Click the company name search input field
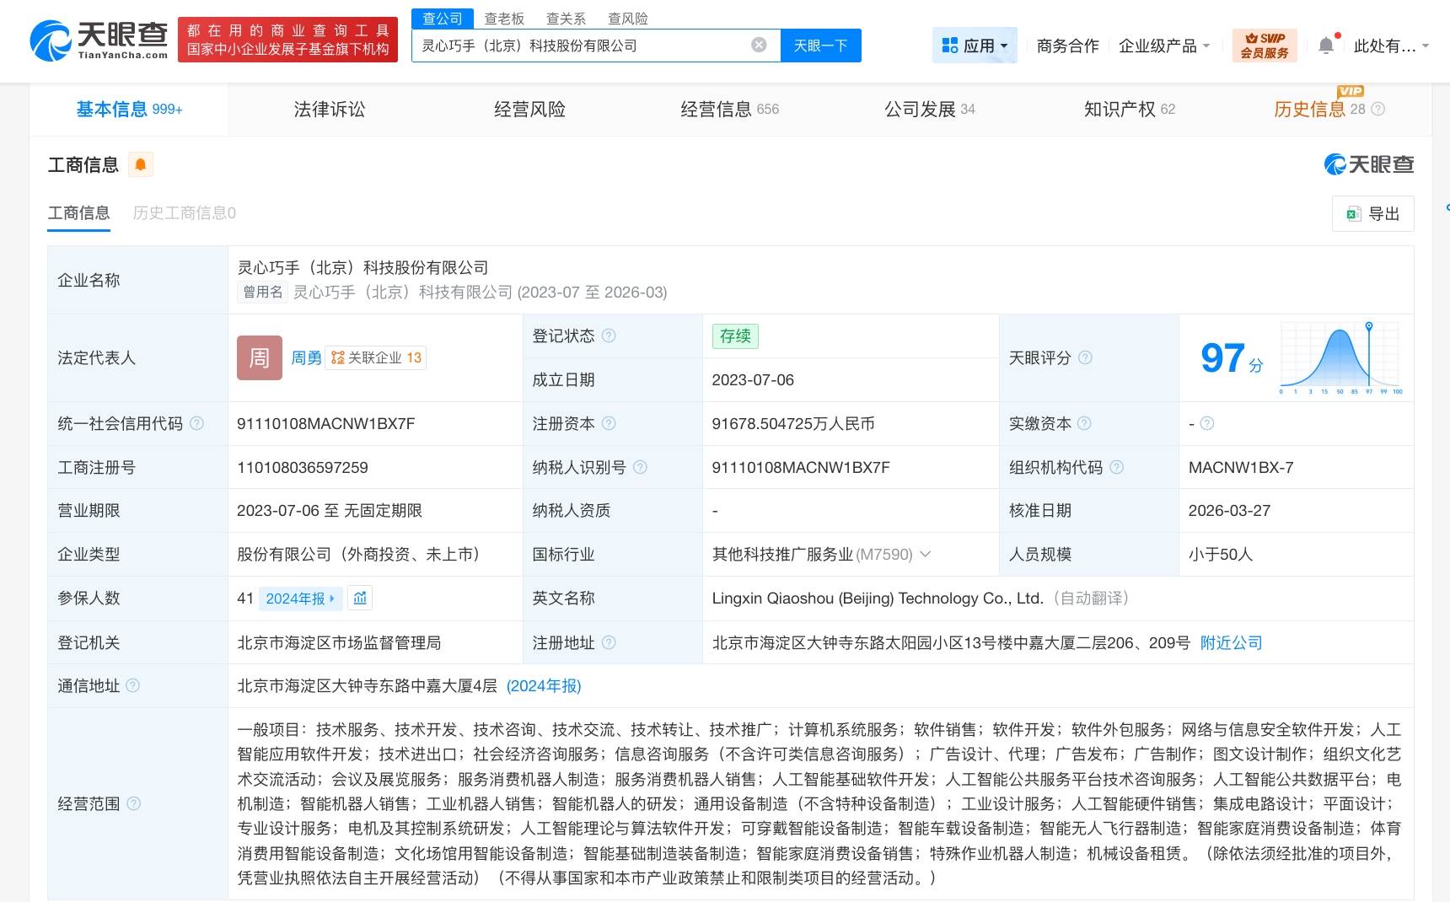 (582, 46)
